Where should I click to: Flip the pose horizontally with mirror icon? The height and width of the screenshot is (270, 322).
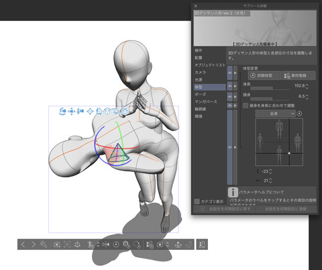(x=106, y=244)
